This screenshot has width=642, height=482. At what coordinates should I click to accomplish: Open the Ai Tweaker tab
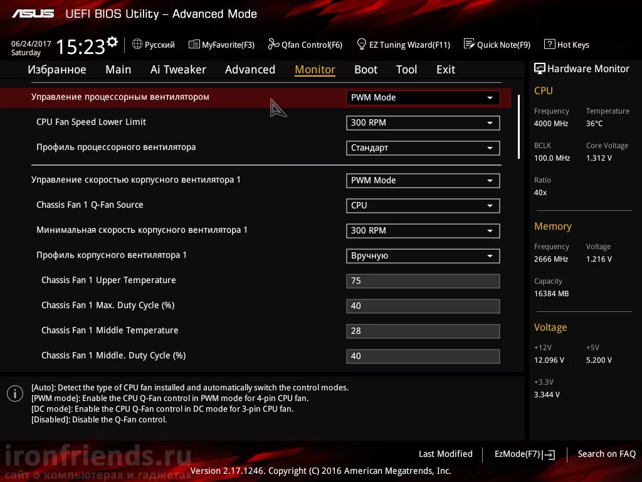click(178, 69)
